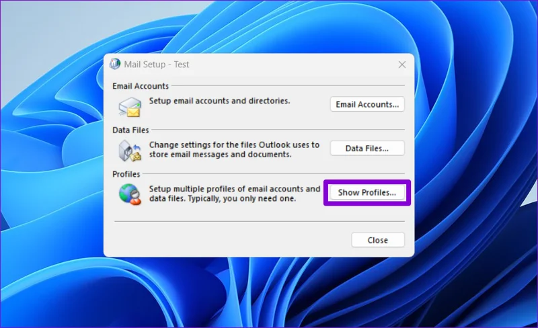Click the 'Change settings for the files' description

(234, 150)
